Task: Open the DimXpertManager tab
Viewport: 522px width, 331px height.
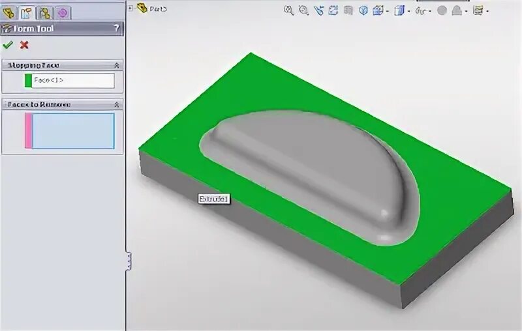Action: click(x=63, y=13)
